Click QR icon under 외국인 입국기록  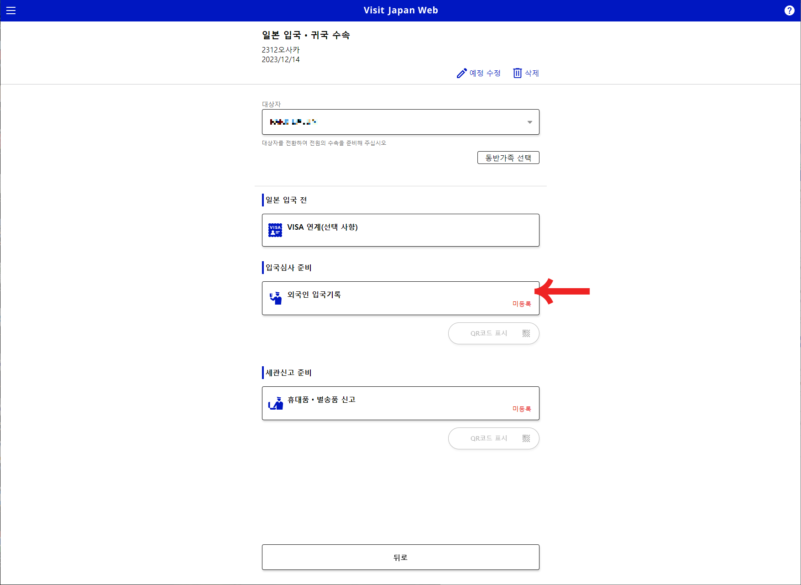click(526, 333)
